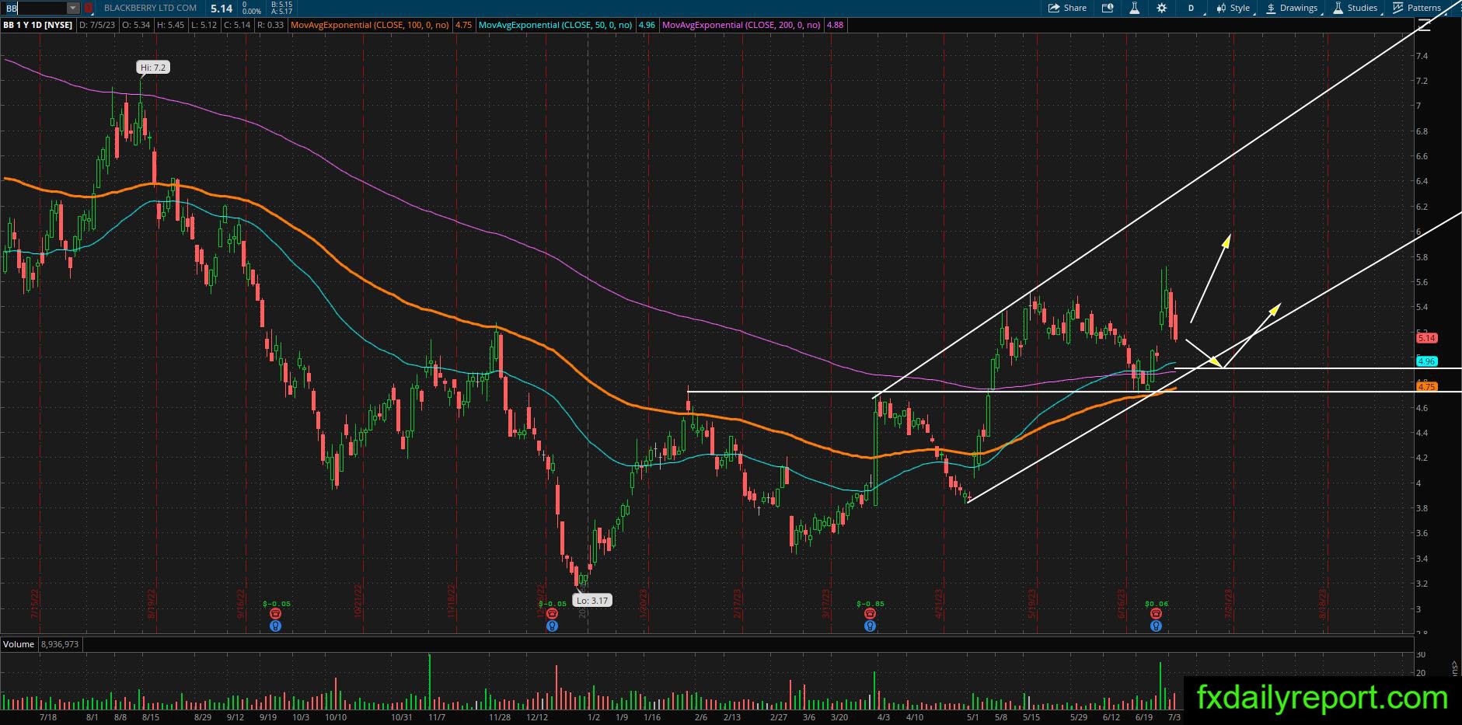Click the 3.8 price axis label
The image size is (1462, 725).
tap(1422, 508)
